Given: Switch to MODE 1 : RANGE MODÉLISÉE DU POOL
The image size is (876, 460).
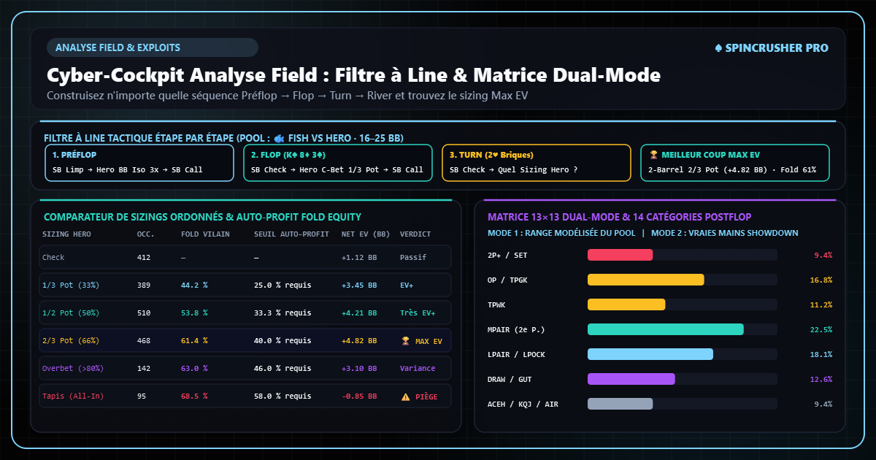Looking at the screenshot, I should point(561,233).
